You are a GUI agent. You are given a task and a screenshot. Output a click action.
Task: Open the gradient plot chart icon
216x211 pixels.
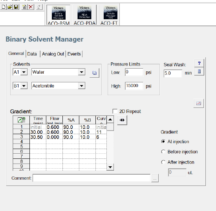pyautogui.click(x=198, y=103)
